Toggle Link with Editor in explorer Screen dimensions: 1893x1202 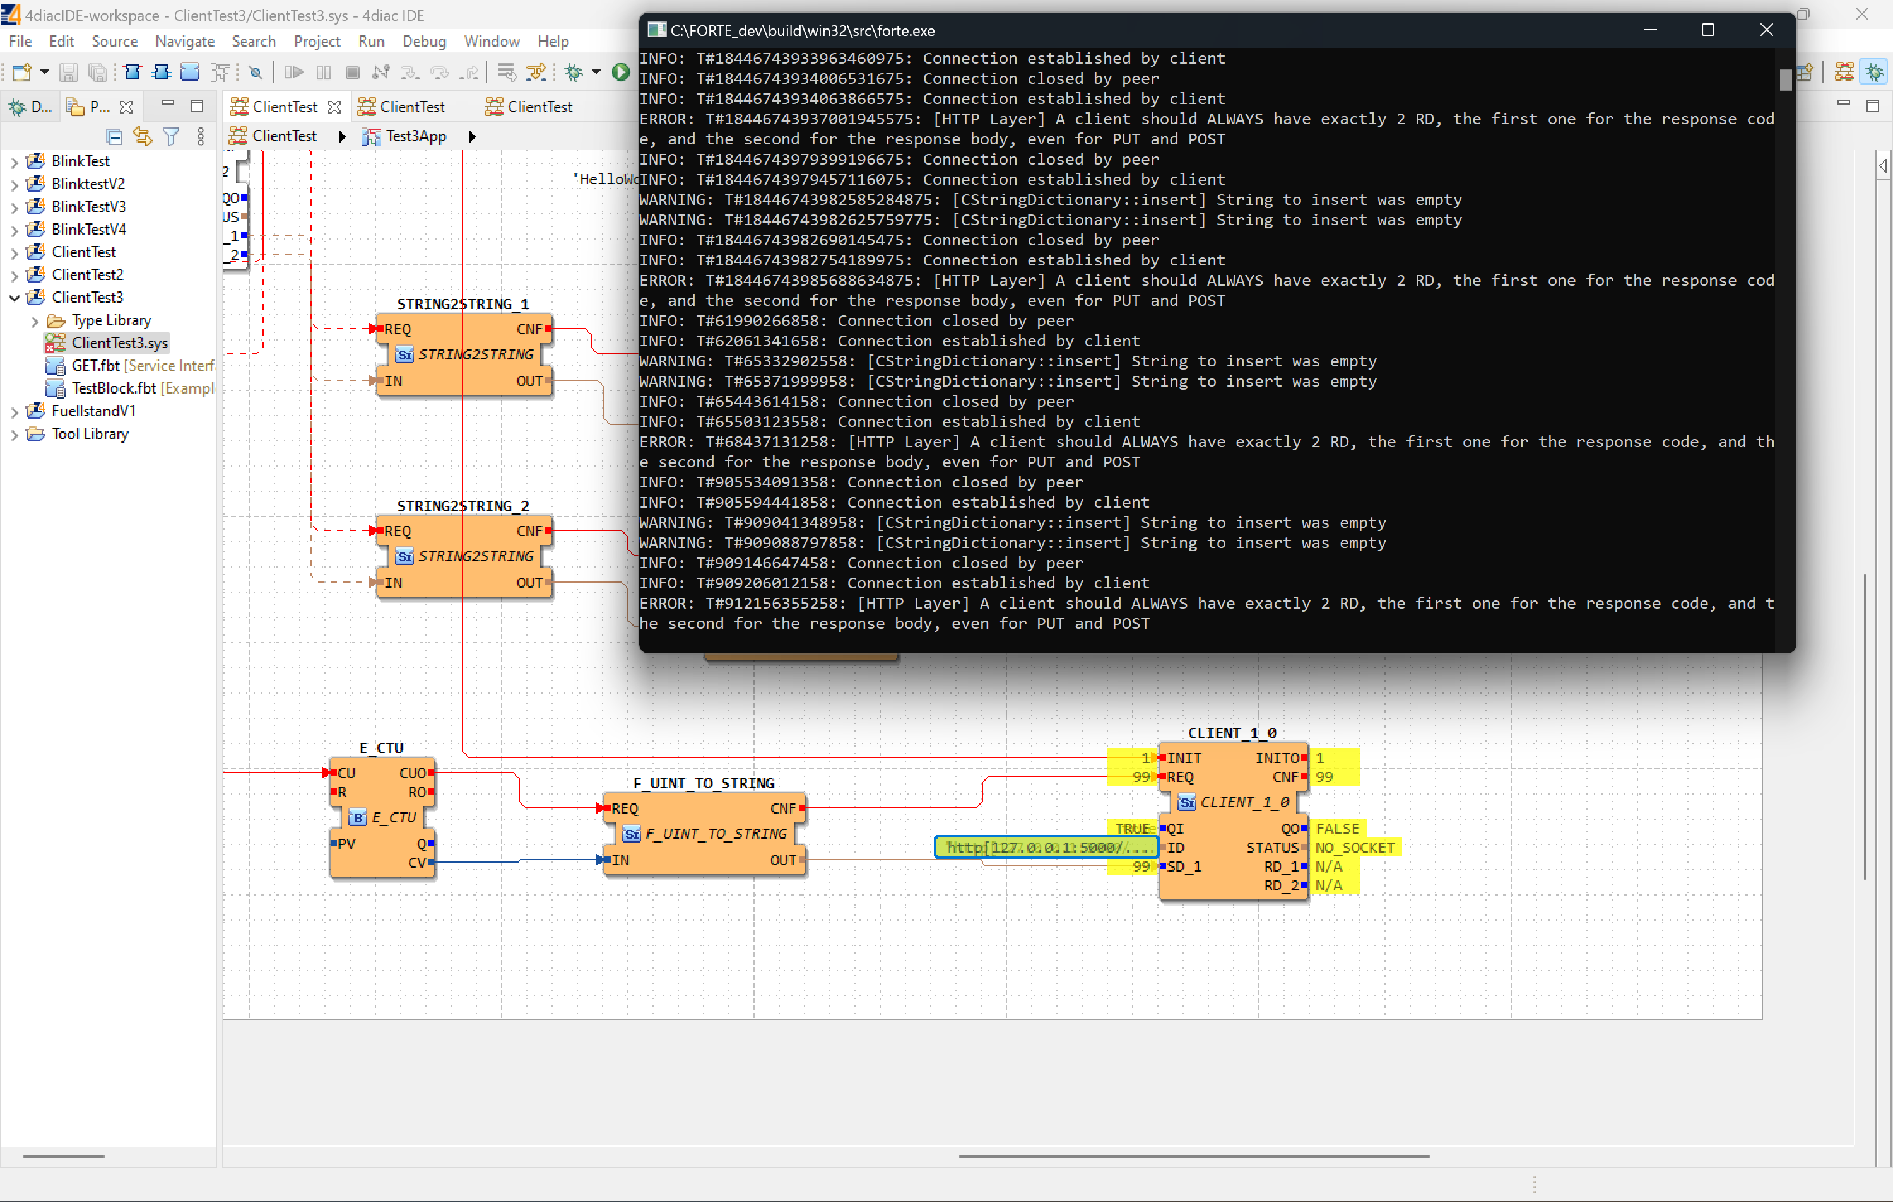click(x=142, y=137)
